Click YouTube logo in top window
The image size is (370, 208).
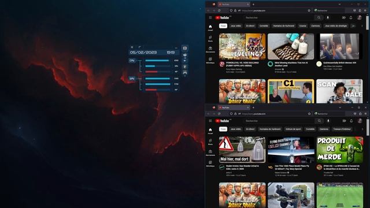[x=222, y=18]
